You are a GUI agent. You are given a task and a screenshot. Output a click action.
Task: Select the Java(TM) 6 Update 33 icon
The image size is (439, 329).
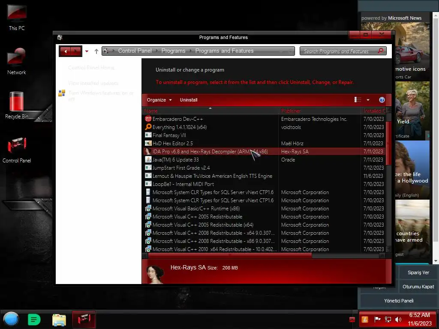pos(148,159)
